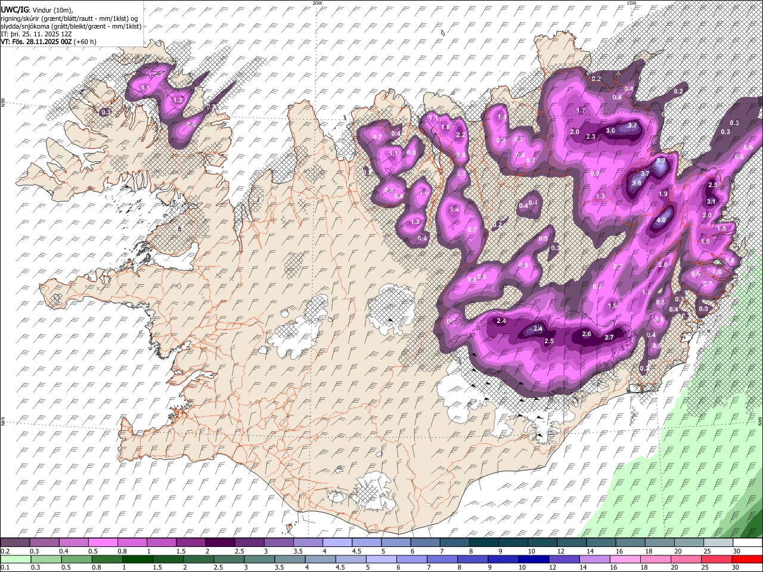
Task: Select the 3.1 value near the east coast
Action: tap(711, 202)
